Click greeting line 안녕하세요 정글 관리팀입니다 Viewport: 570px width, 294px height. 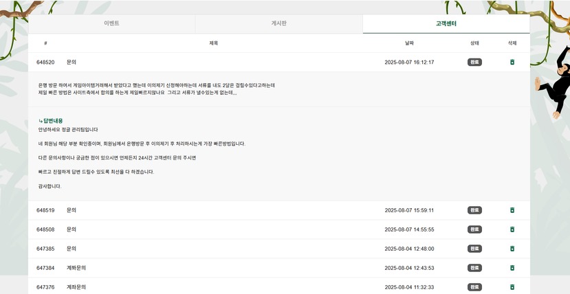click(68, 130)
